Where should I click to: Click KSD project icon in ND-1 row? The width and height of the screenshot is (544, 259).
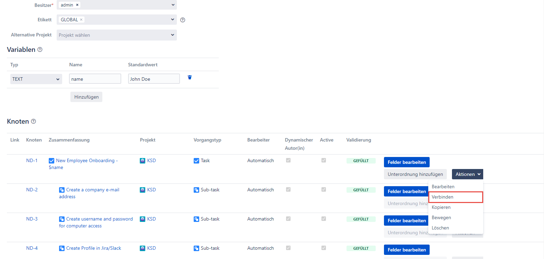pos(143,161)
